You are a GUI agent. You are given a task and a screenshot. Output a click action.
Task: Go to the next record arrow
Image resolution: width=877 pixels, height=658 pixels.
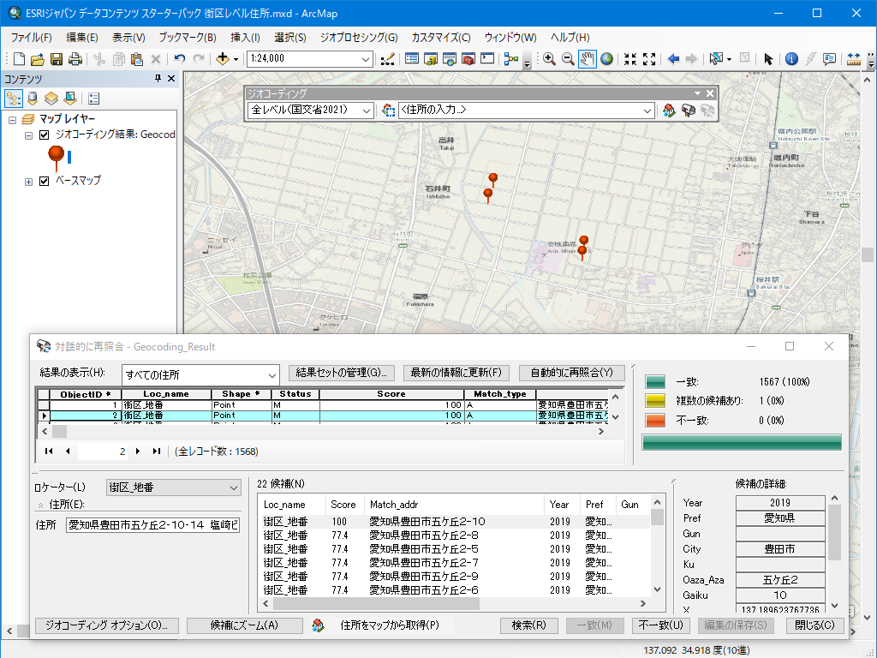coord(138,452)
